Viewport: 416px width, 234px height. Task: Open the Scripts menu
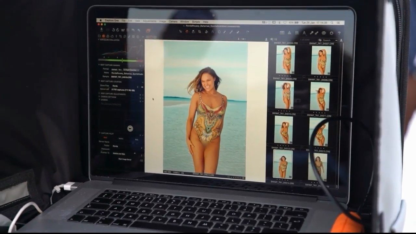pyautogui.click(x=196, y=22)
